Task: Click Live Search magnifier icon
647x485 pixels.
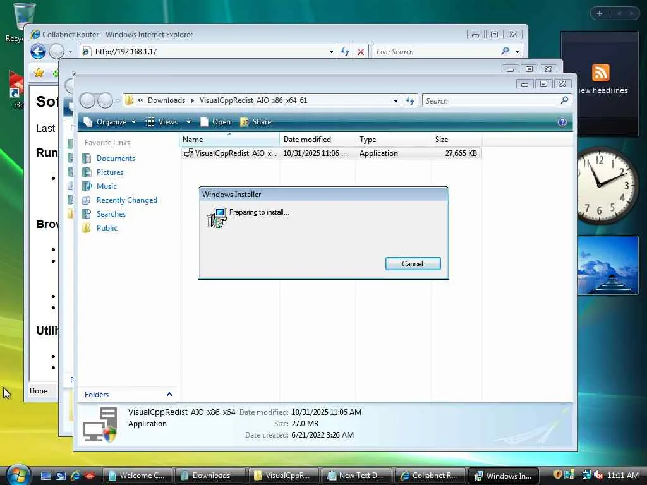Action: pos(505,51)
